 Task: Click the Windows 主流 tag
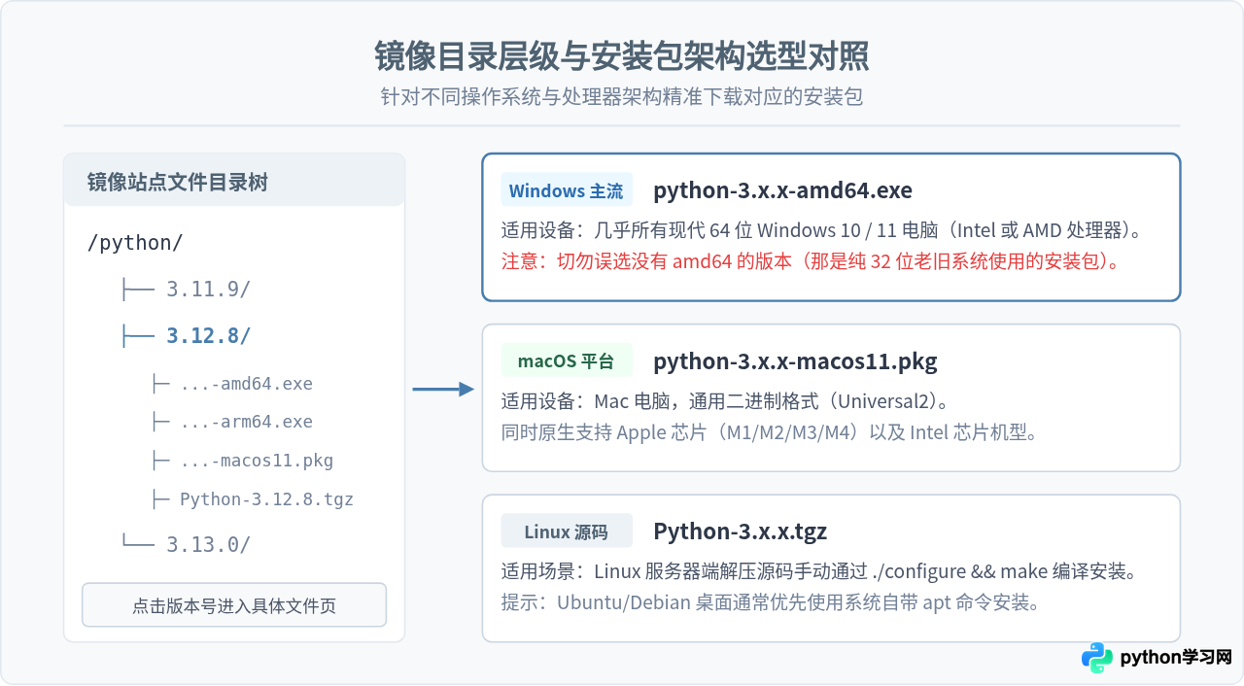pos(567,190)
